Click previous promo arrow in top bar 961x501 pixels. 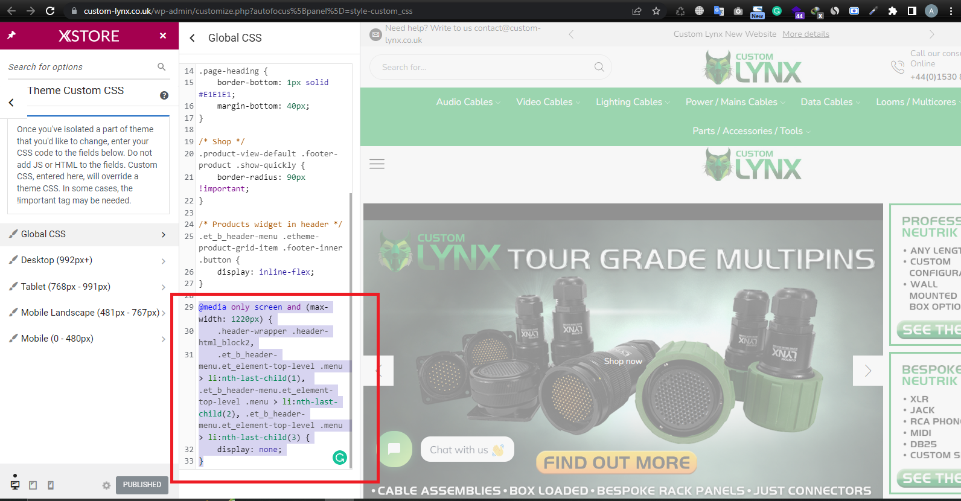[x=571, y=34]
